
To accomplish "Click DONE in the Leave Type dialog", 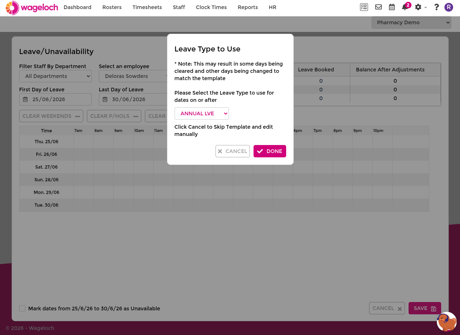I will (270, 151).
